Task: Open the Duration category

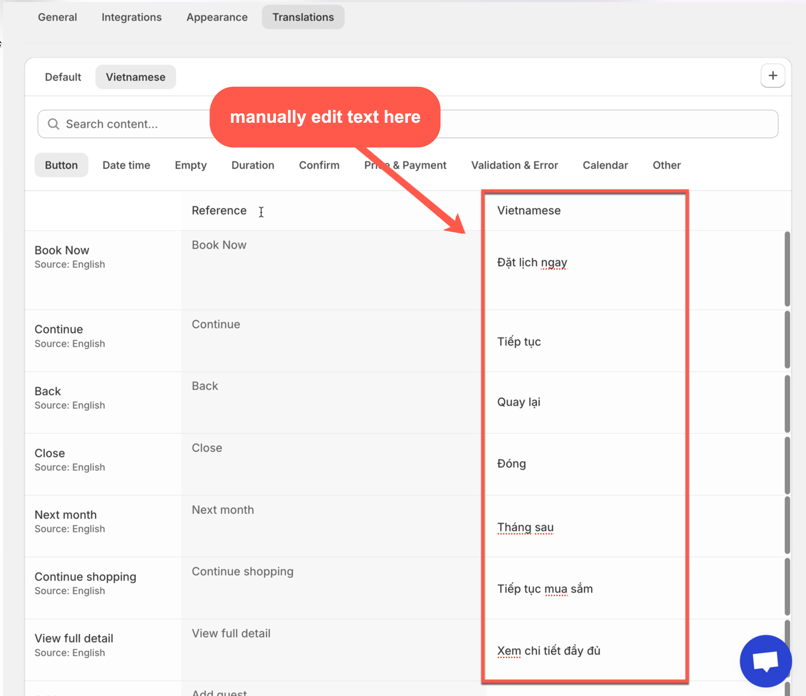Action: click(x=253, y=165)
